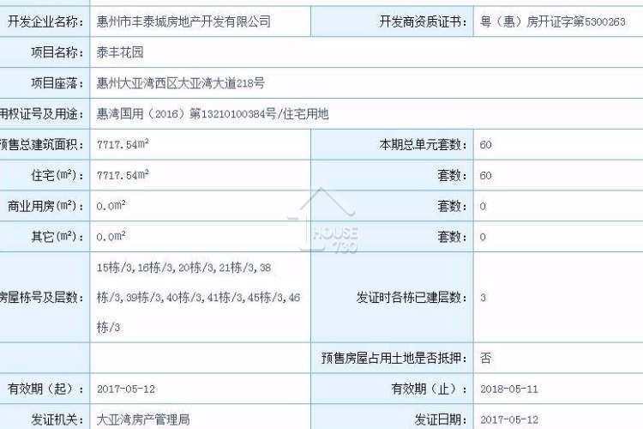The image size is (643, 429).
Task: Select mortgage status value 否
Action: (485, 358)
